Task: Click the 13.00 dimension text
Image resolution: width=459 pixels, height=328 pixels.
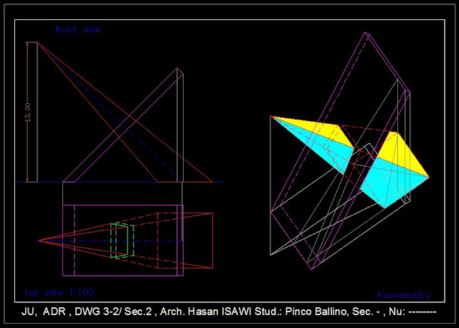Action: (28, 112)
